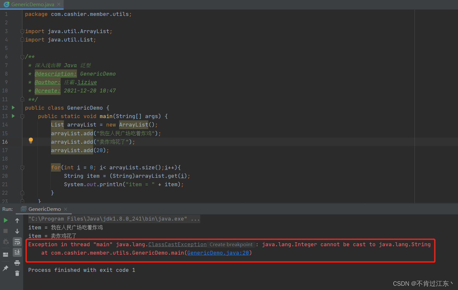Click run gutter arrow beside main method
The width and height of the screenshot is (458, 290).
pos(13,116)
